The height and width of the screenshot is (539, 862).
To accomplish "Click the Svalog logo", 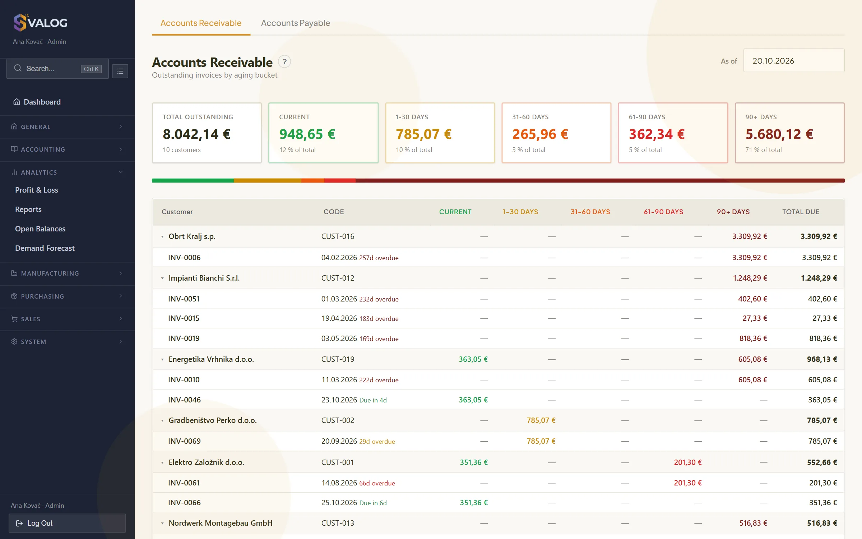I will (x=40, y=23).
